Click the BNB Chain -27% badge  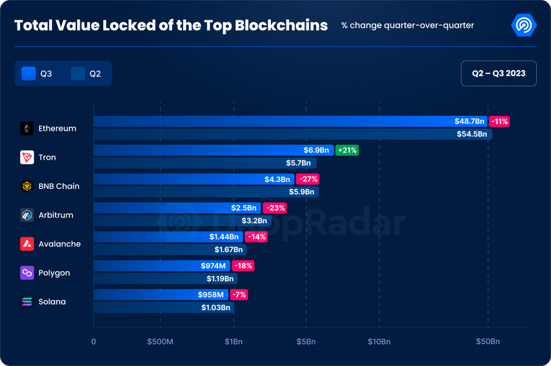pos(307,179)
